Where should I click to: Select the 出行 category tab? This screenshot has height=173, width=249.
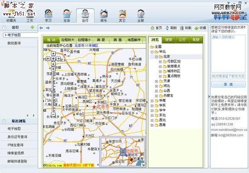coord(85,16)
